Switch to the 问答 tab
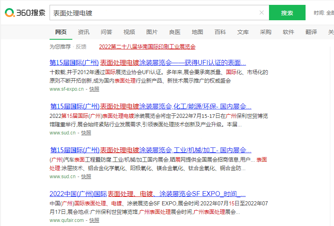 tap(106, 32)
